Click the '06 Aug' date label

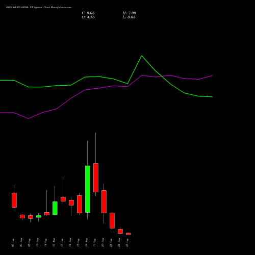click(x=21, y=243)
